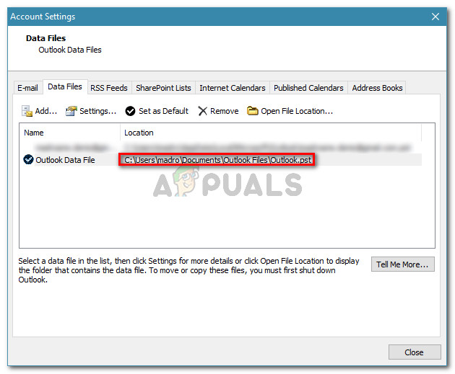Click the Remove label in the toolbar
Screen dimensions: 455x374
pyautogui.click(x=225, y=111)
